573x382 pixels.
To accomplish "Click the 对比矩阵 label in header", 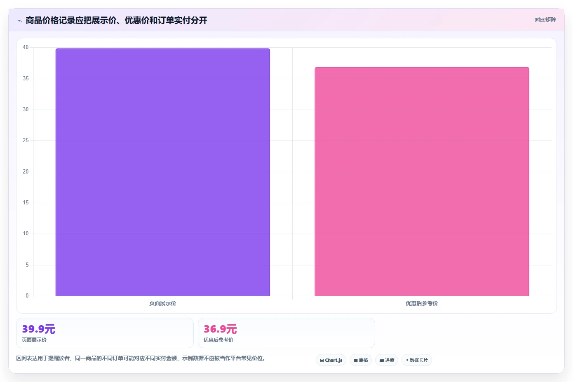I will click(x=545, y=20).
